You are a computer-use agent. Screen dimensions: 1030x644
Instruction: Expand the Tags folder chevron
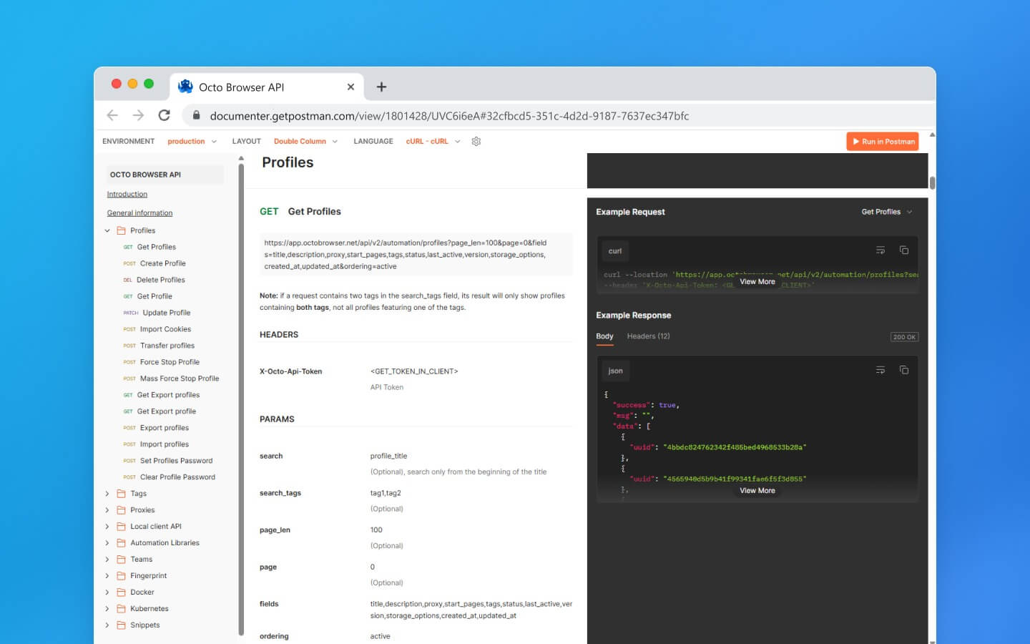(x=107, y=494)
